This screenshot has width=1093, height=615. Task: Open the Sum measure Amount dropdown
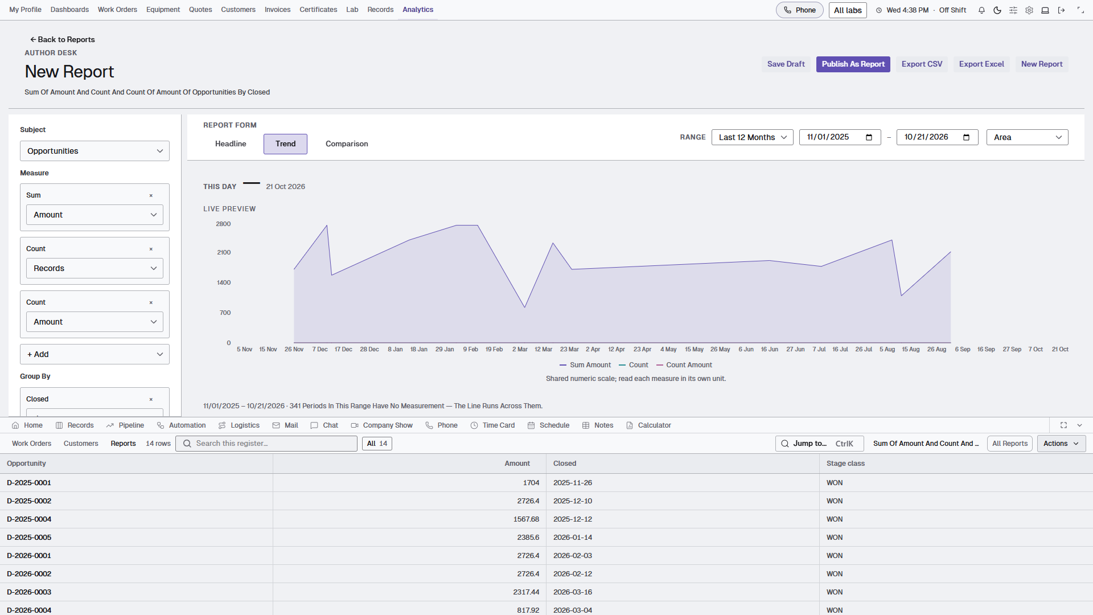94,215
